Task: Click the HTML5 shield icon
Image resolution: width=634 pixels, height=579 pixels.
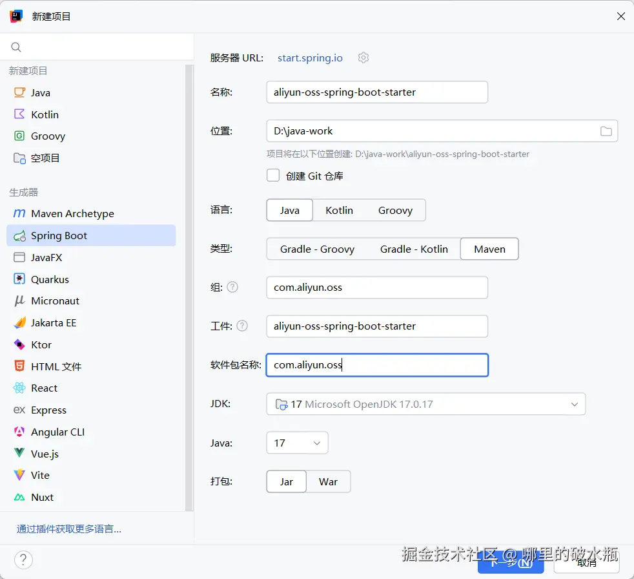Action: [19, 366]
